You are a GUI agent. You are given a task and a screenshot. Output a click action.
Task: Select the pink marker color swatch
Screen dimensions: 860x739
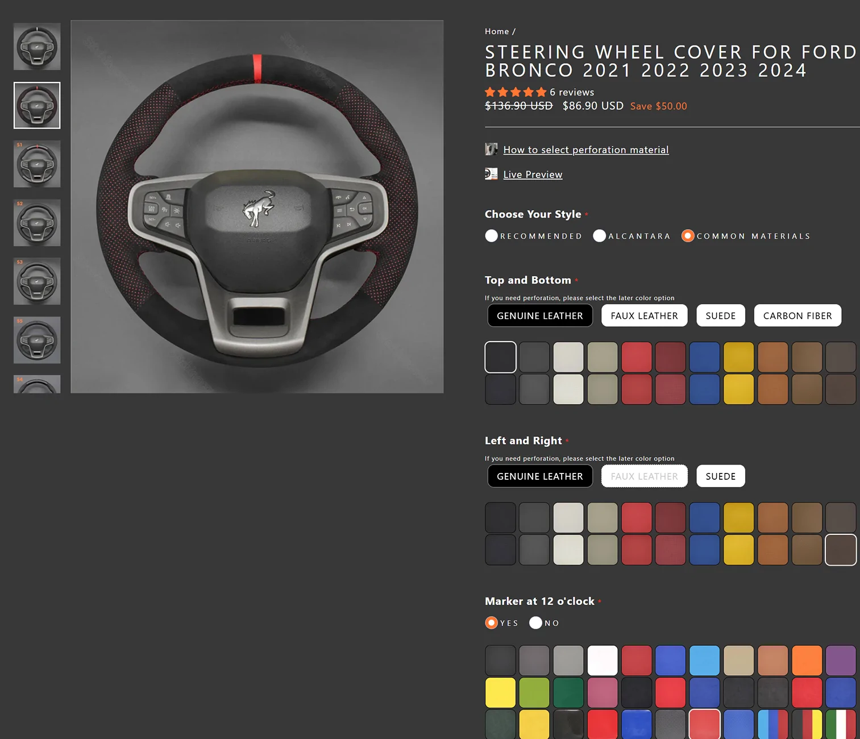point(603,692)
